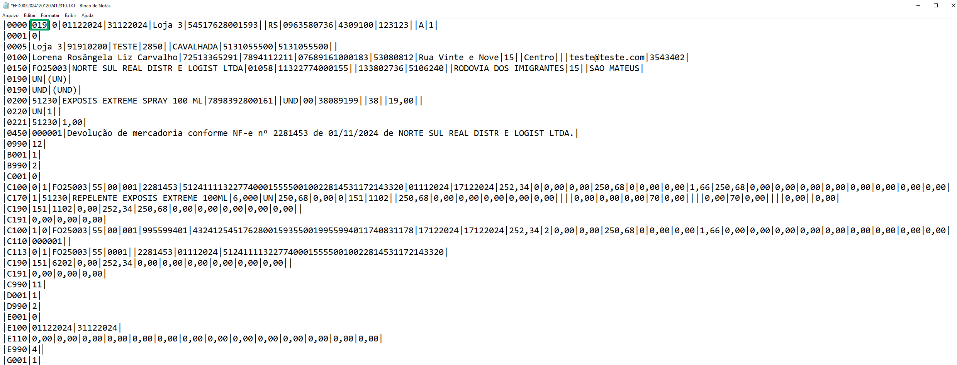
Task: Click the SAO MATEUS text in the 0150 line
Action: (614, 68)
